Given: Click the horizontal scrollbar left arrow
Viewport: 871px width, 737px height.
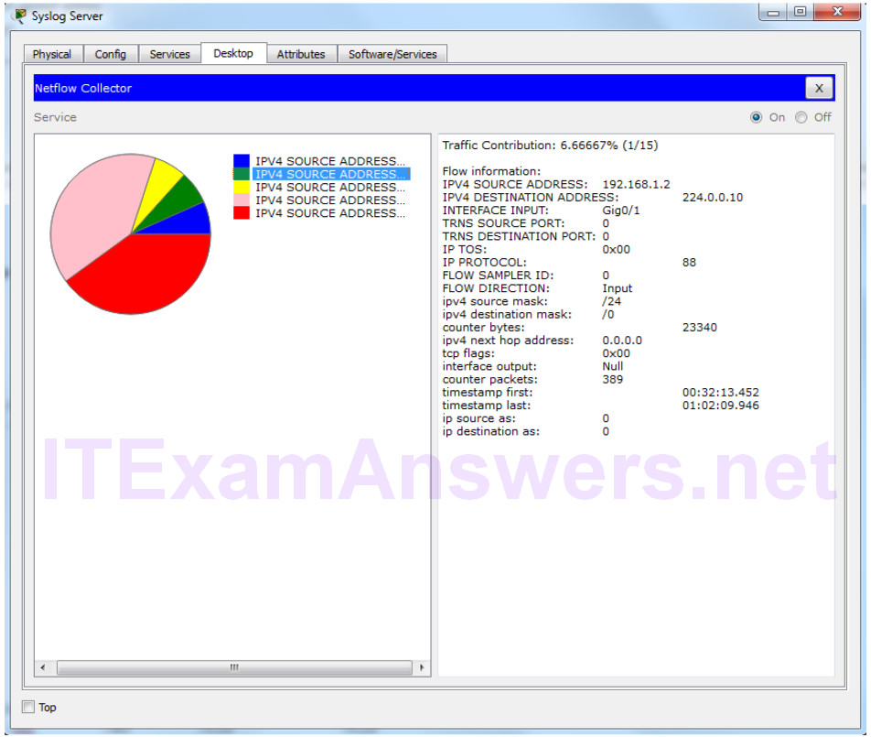Looking at the screenshot, I should 43,667.
